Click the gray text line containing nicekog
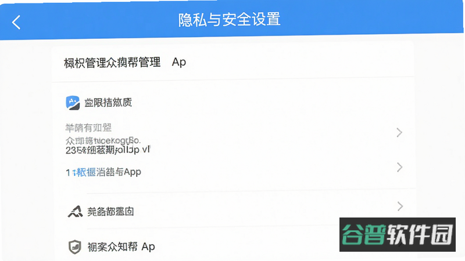 click(x=103, y=140)
